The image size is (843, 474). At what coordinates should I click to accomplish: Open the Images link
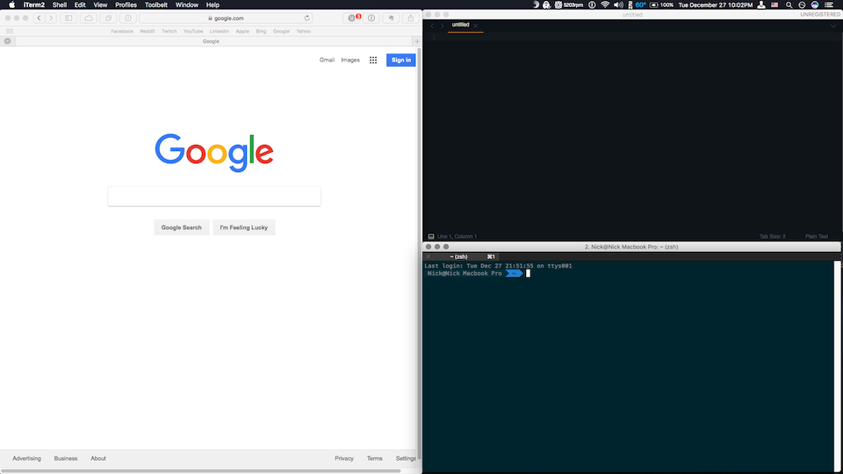(350, 61)
